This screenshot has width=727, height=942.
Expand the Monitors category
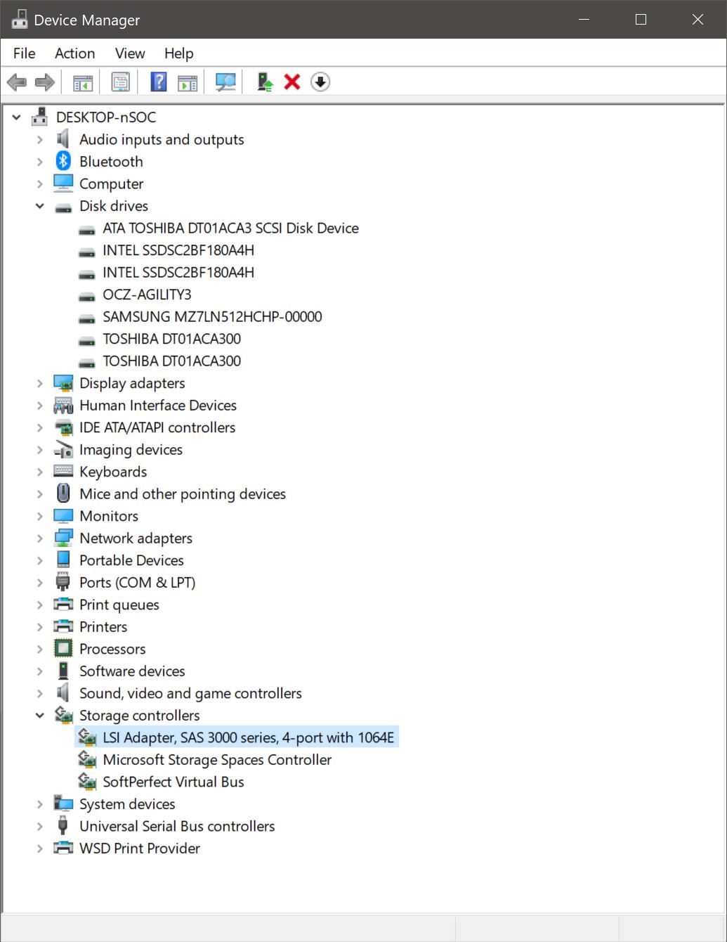coord(40,516)
